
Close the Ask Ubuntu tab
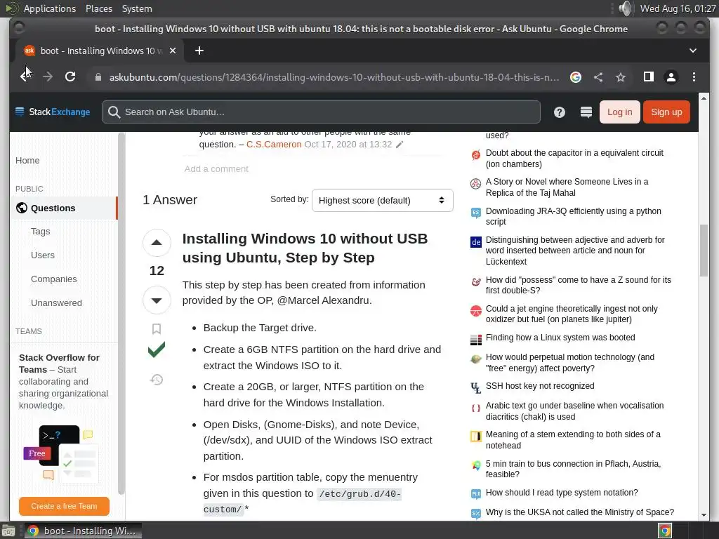pos(173,51)
